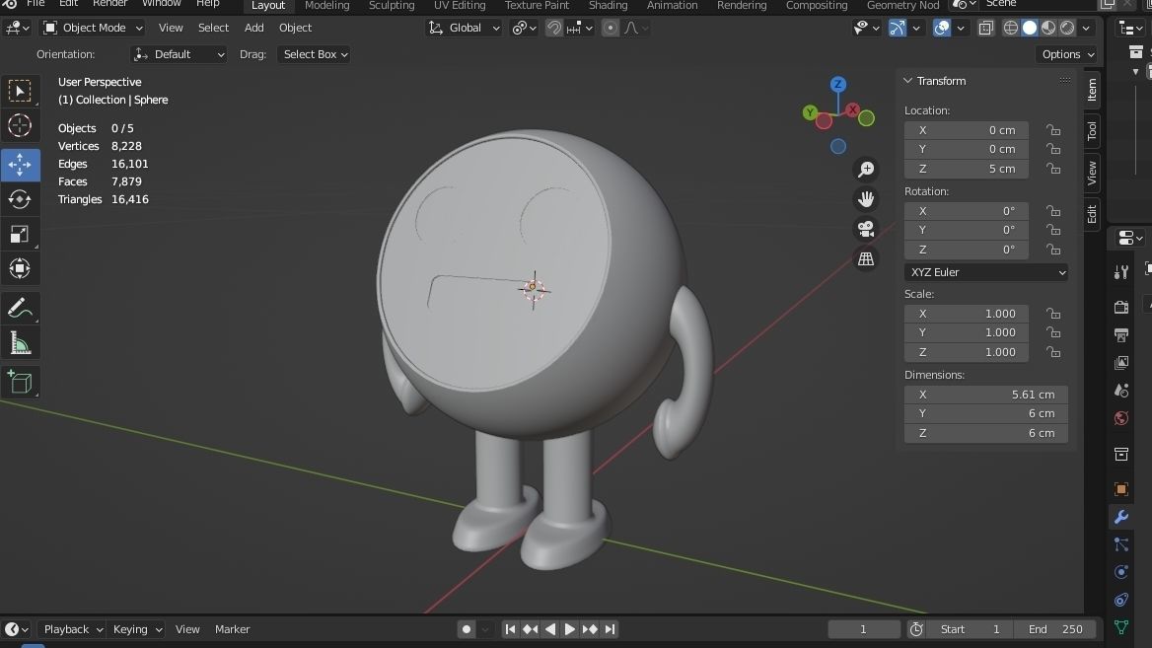Open the Object menu in viewport header
1152x648 pixels.
pos(295,28)
